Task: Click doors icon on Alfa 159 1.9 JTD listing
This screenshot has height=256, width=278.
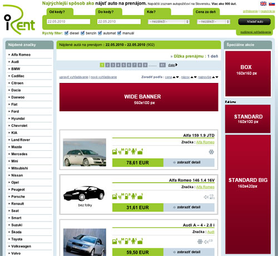Action: 115,151
